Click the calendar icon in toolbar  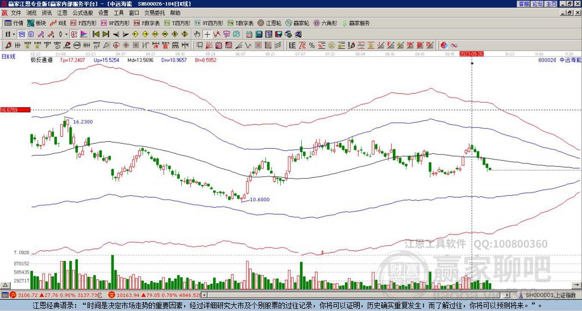tap(249, 35)
